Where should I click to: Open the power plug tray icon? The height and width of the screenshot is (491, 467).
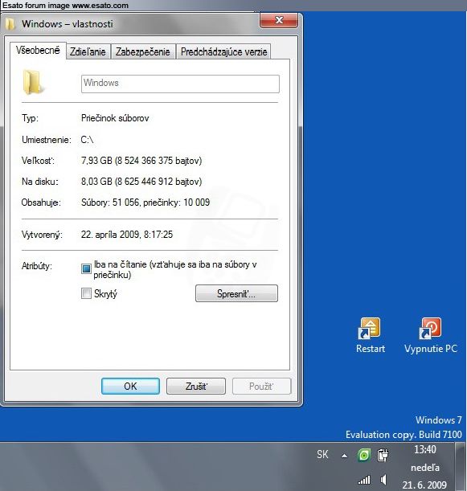pos(383,455)
